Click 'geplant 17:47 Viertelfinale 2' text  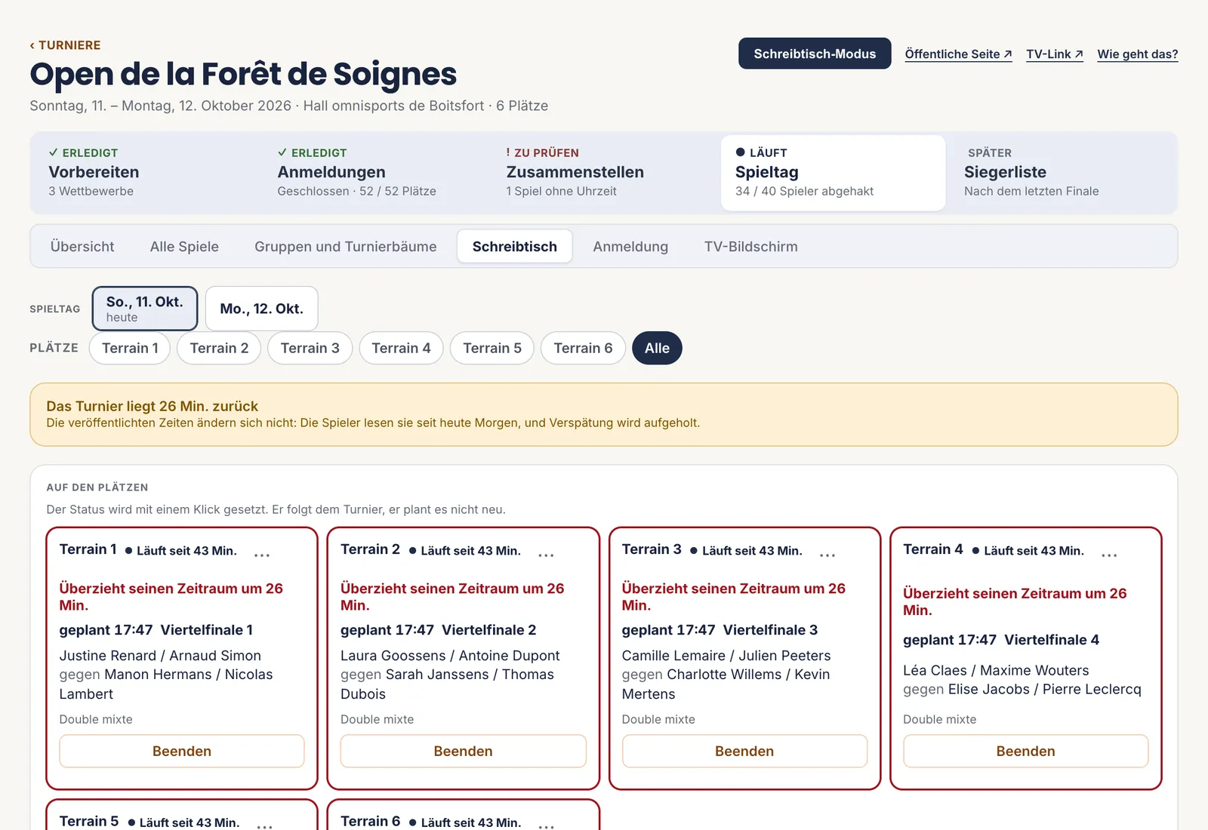point(438,630)
